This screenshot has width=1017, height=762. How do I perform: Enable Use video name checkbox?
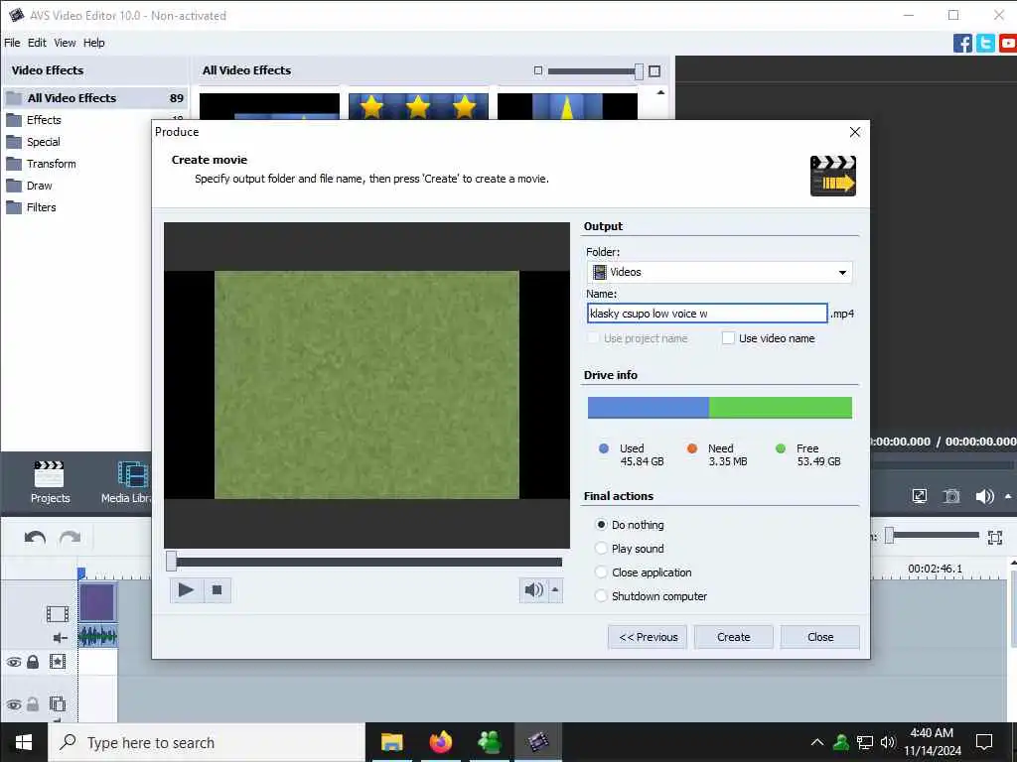[x=728, y=338]
